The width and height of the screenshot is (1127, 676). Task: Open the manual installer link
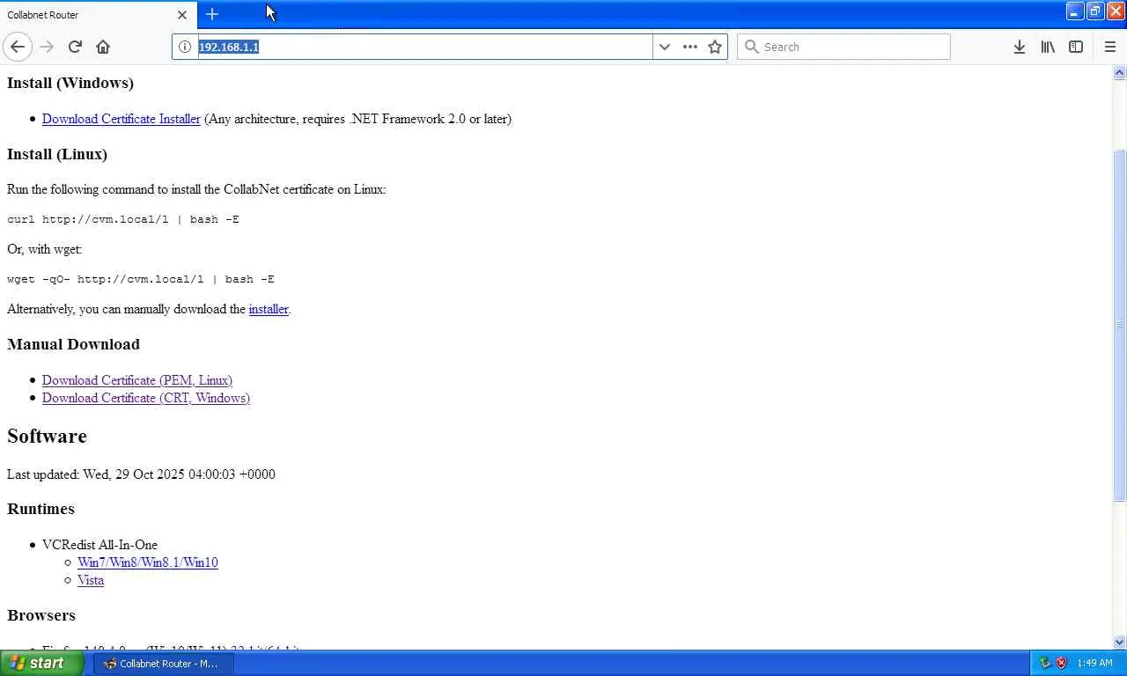(269, 309)
